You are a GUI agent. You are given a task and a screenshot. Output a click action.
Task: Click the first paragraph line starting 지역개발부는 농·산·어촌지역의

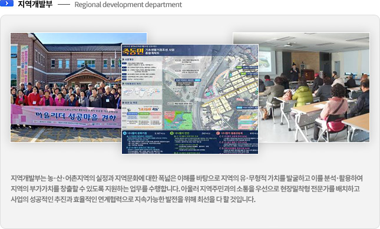coord(187,179)
